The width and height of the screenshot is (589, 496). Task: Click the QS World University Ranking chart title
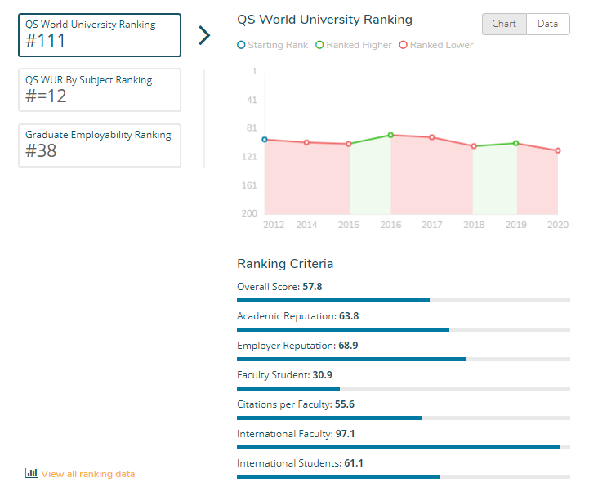pos(324,20)
